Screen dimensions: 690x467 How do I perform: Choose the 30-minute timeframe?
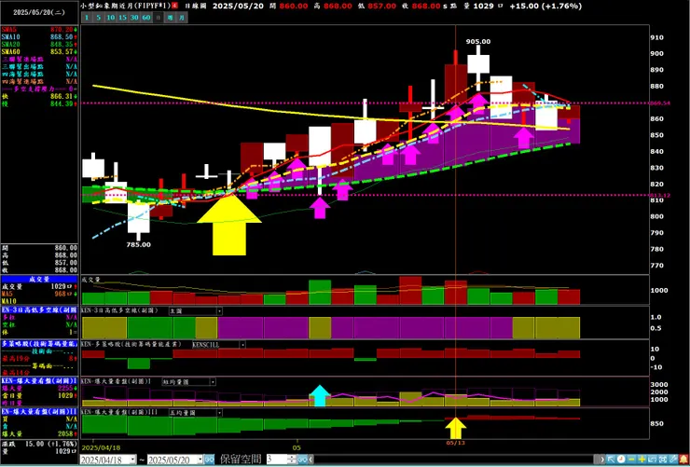pos(134,18)
